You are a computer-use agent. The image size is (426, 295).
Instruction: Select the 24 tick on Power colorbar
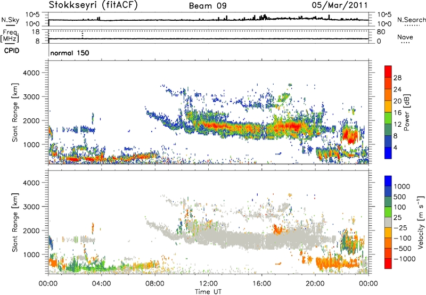(x=397, y=89)
